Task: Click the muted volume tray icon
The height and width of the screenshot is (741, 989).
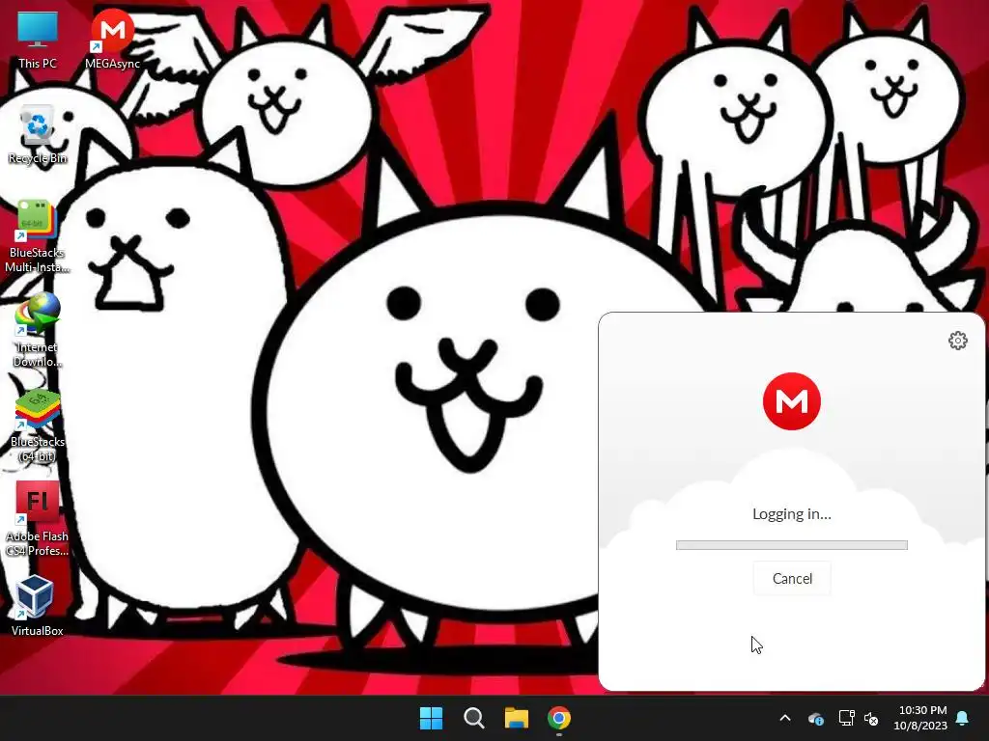Action: point(871,718)
